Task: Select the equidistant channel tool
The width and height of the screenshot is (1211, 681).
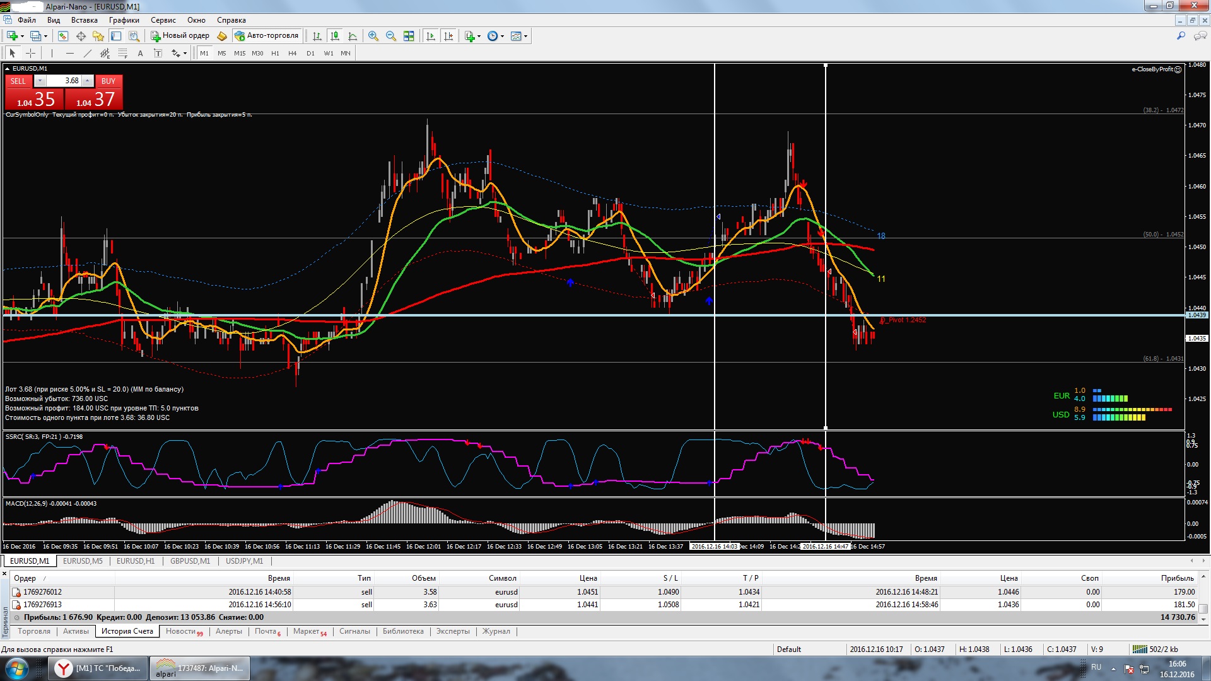Action: click(105, 53)
